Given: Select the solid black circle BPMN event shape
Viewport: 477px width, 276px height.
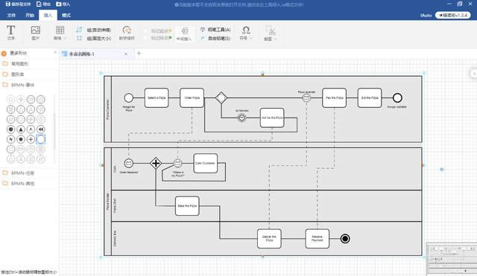Looking at the screenshot, I should coord(10,129).
